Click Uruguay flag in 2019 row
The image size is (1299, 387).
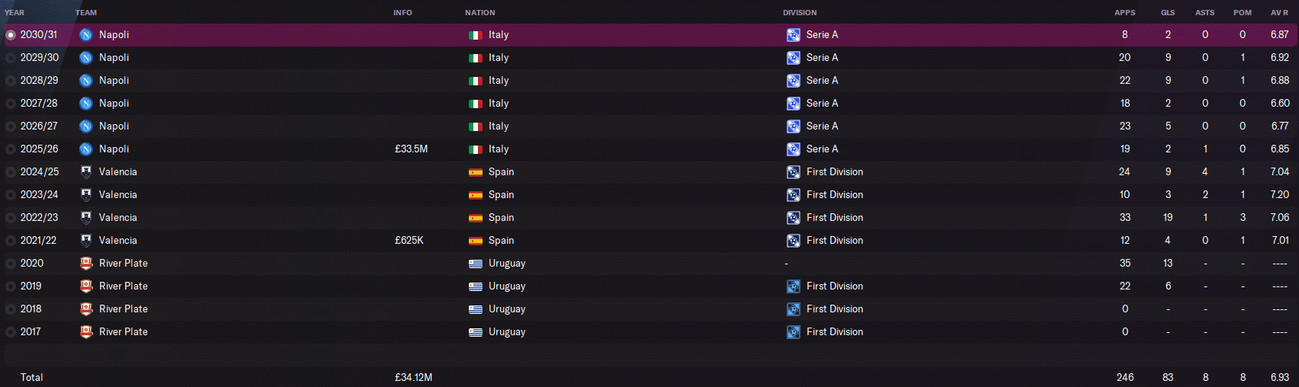tap(476, 286)
